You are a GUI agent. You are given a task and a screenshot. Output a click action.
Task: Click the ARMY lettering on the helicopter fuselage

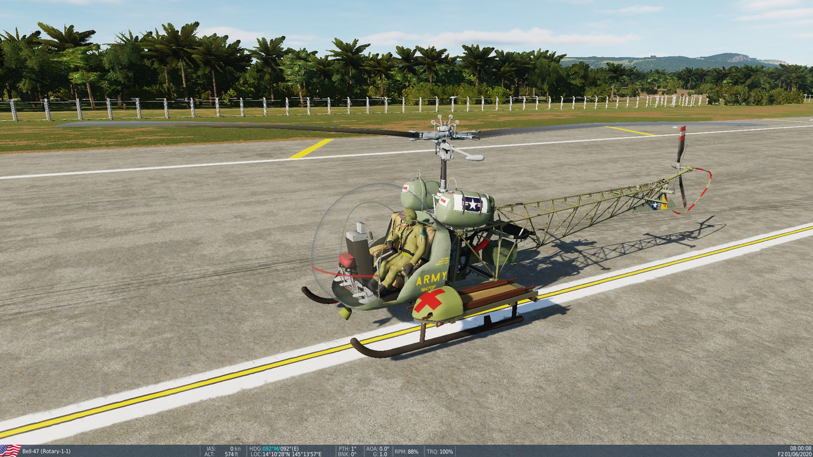coord(431,279)
